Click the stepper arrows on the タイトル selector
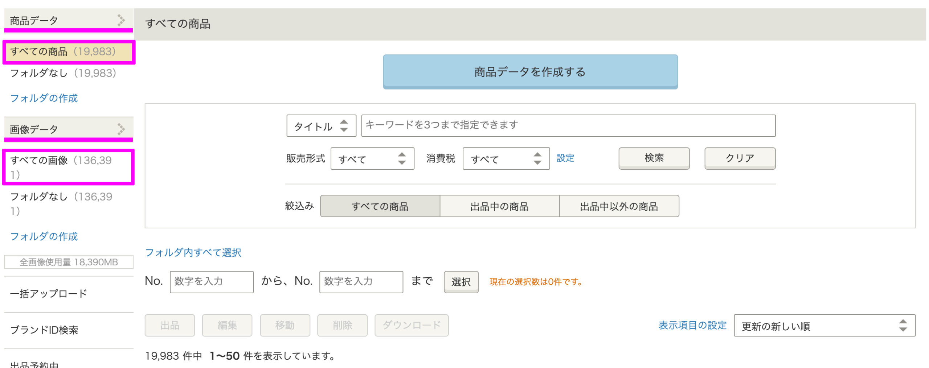This screenshot has width=929, height=368. point(344,126)
